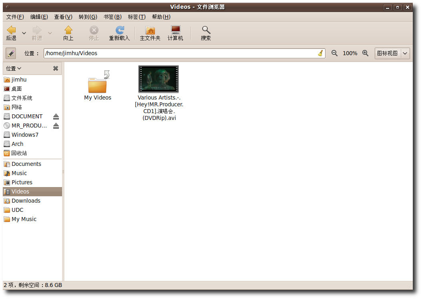The height and width of the screenshot is (299, 422).
Task: Open the back history dropdown arrow
Action: 24,33
